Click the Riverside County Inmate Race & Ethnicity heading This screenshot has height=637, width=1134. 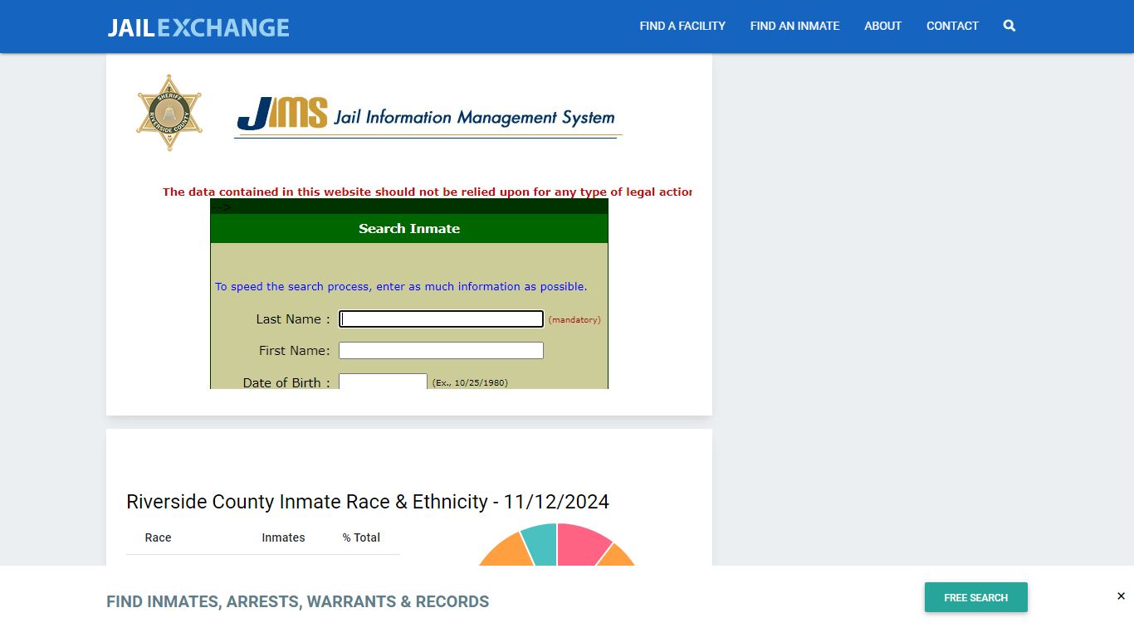[x=368, y=502]
